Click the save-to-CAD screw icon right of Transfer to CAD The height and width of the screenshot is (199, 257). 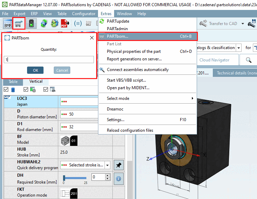pyautogui.click(x=252, y=23)
